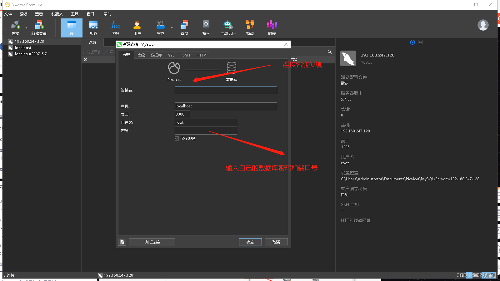Switch to the HTTP tab in dialog
This screenshot has width=500, height=281.
(201, 55)
